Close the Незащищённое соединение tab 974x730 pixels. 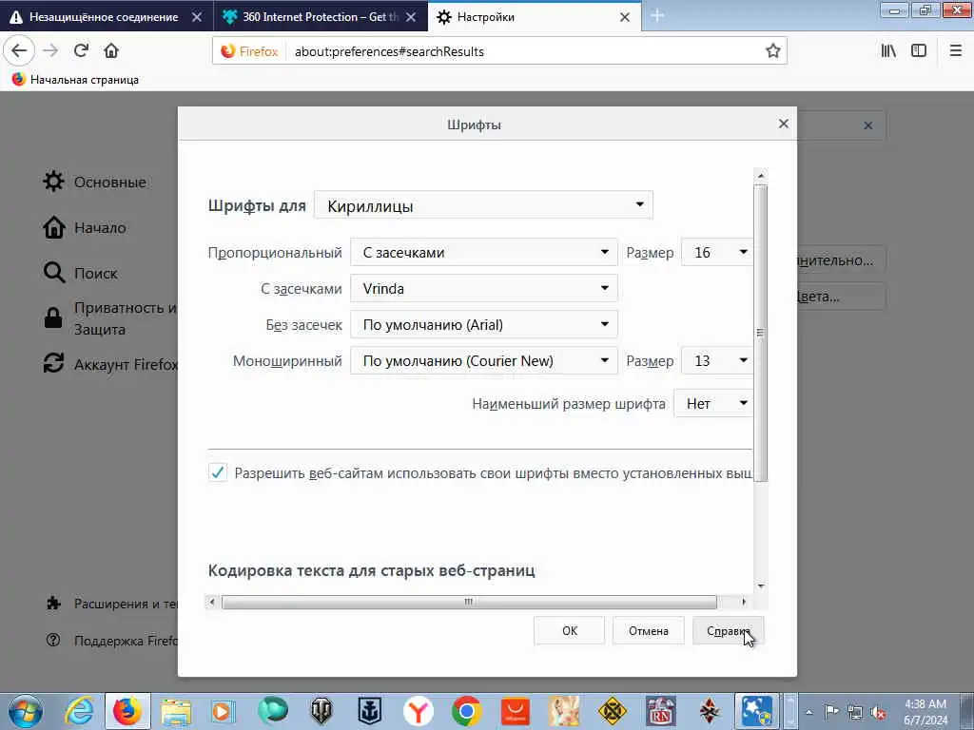[197, 17]
